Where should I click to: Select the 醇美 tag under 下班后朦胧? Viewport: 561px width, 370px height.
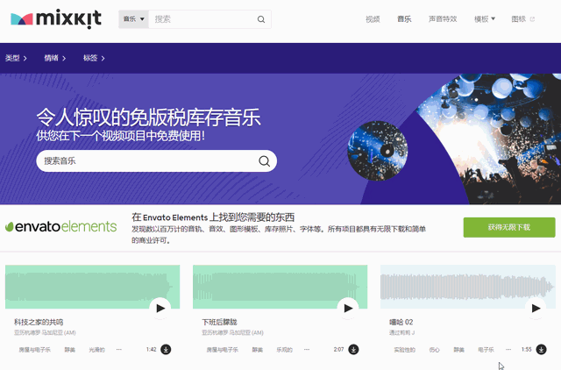click(257, 350)
